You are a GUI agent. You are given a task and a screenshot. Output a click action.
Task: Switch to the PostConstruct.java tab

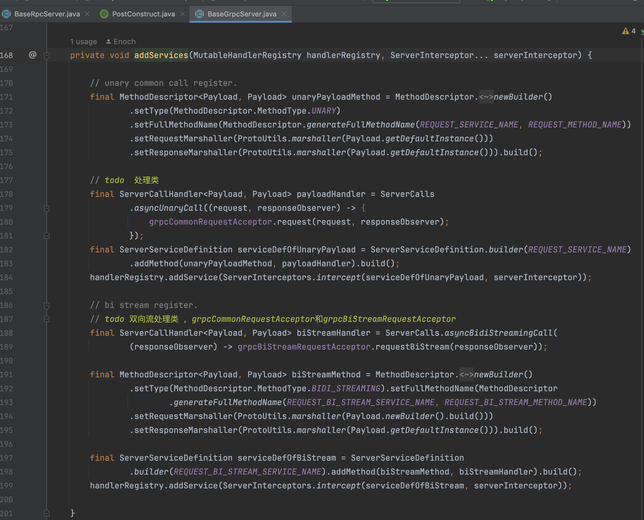coord(143,14)
